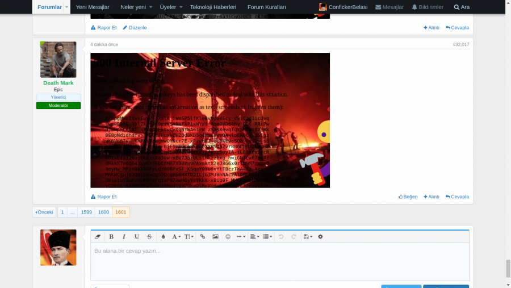Insert a link using chain icon

[203, 237]
